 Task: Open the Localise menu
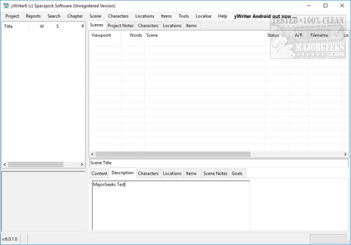click(203, 16)
